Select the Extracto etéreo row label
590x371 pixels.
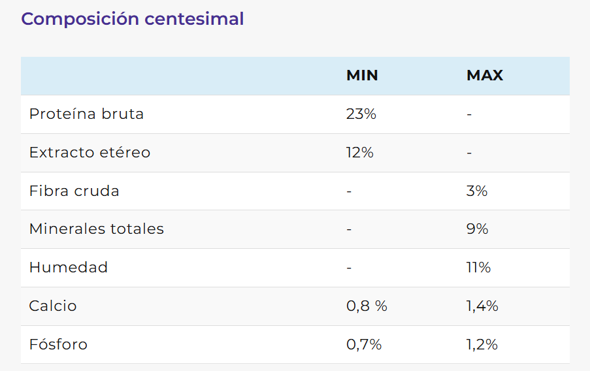tap(90, 153)
